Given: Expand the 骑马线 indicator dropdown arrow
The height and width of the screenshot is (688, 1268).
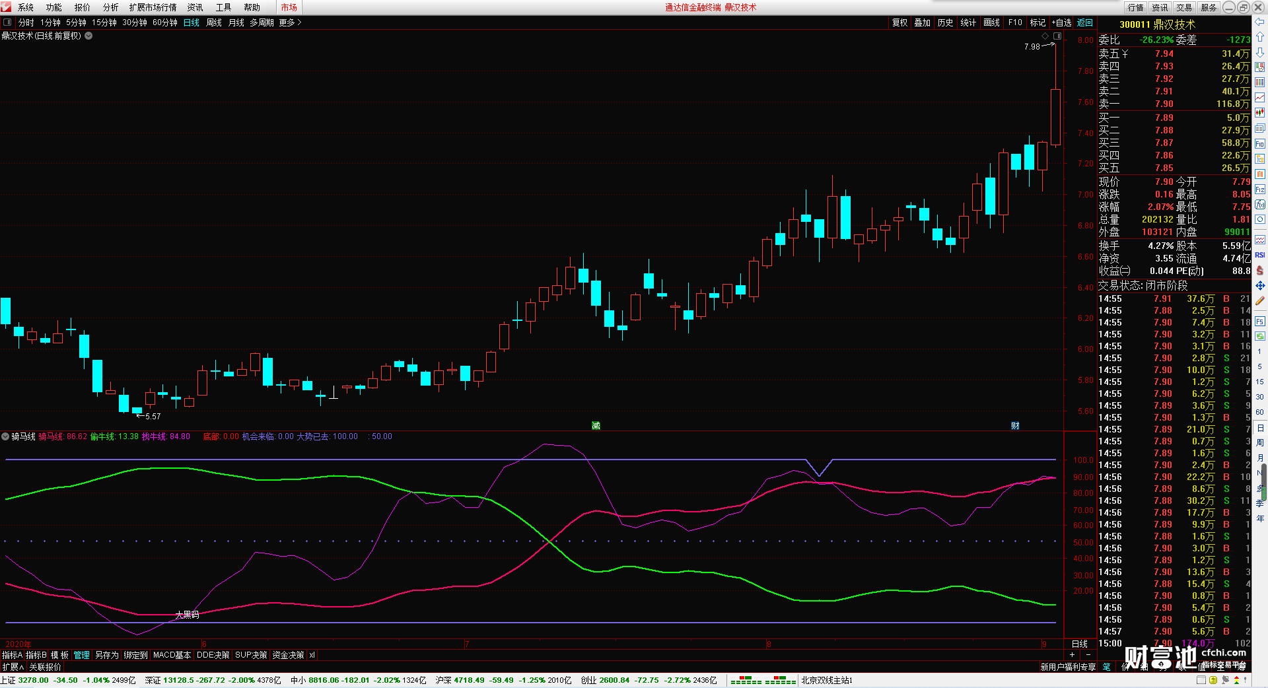Looking at the screenshot, I should 5,436.
